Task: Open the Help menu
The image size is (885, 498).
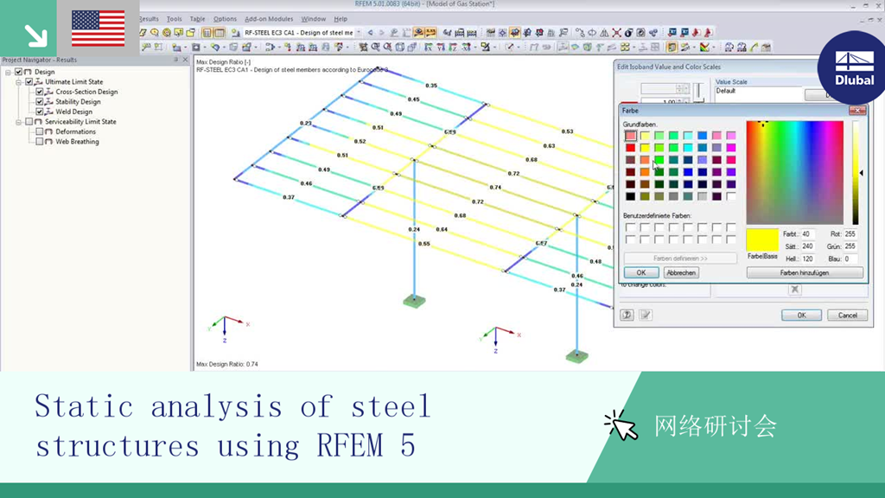Action: click(341, 19)
